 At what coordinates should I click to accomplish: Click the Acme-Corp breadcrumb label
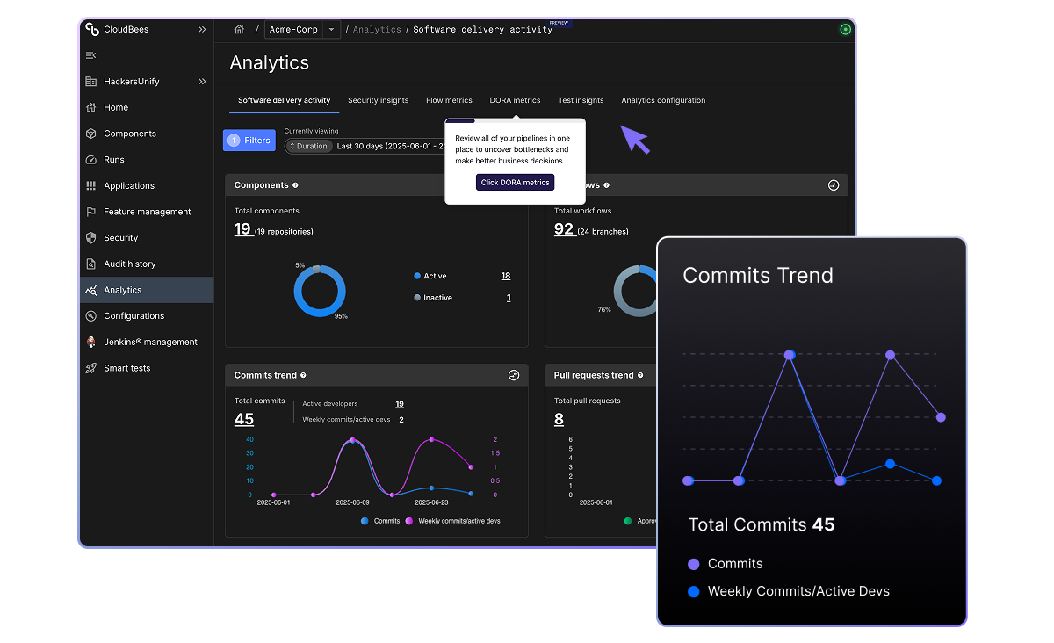(x=293, y=29)
